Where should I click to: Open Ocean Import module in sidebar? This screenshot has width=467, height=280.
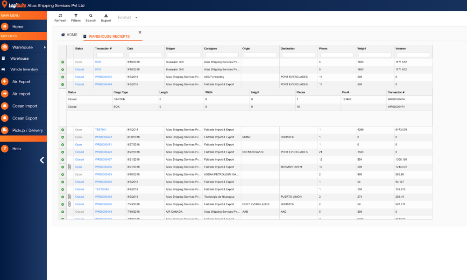click(x=24, y=106)
